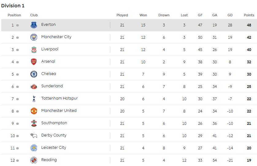Select the Tottenham Hotspur cockerel icon

click(x=34, y=99)
